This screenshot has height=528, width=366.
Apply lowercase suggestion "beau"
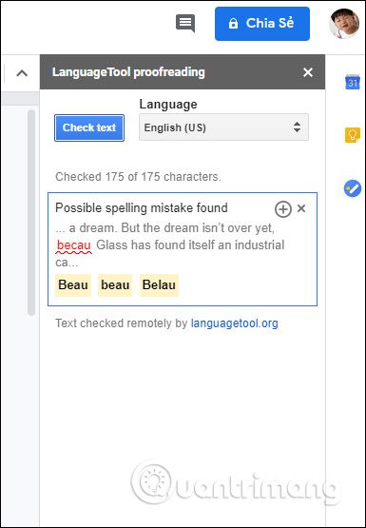tap(115, 285)
